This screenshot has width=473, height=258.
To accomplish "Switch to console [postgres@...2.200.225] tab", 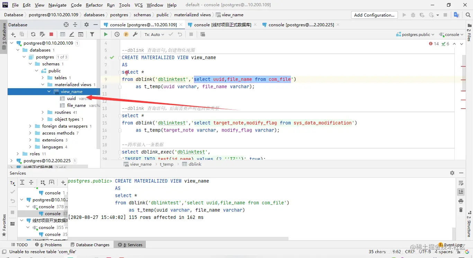I will [x=301, y=25].
